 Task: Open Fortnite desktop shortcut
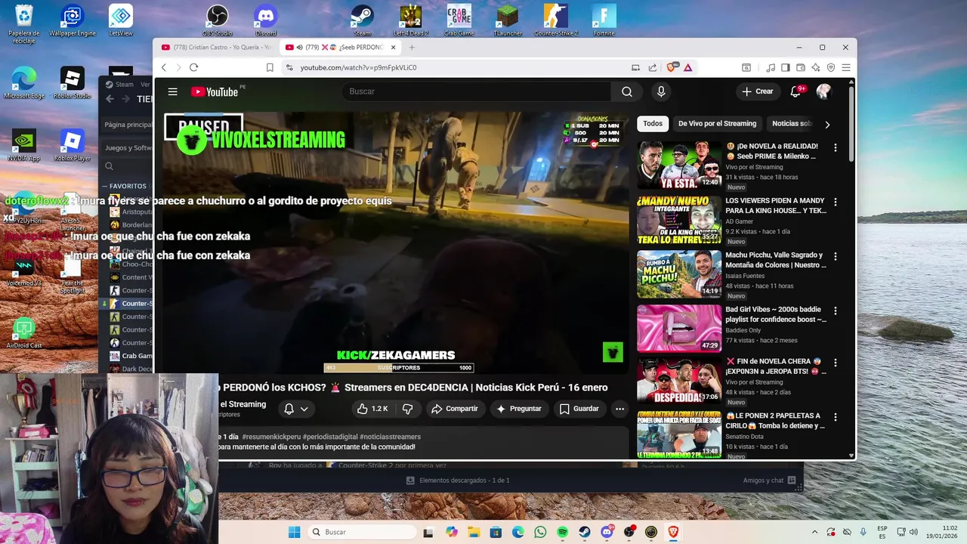pos(604,21)
